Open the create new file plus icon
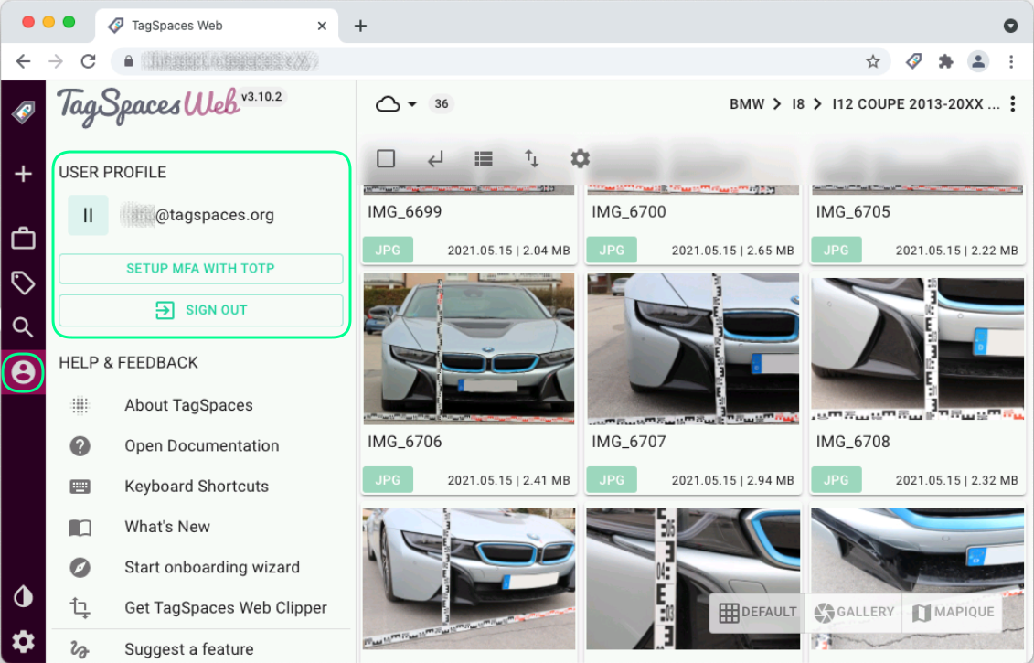The width and height of the screenshot is (1034, 663). pos(23,174)
